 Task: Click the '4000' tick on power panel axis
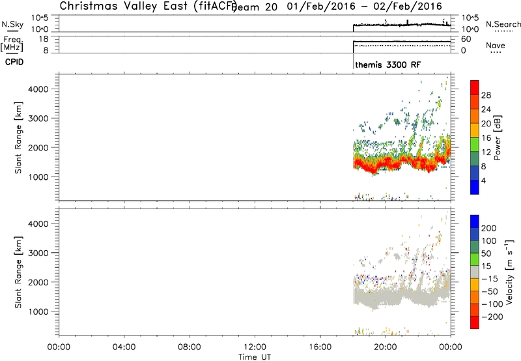coord(38,89)
